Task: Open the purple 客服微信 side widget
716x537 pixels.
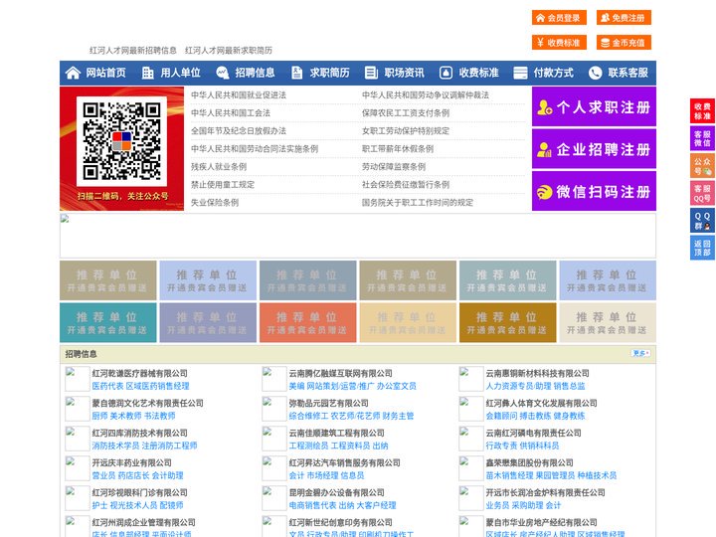Action: (x=702, y=138)
